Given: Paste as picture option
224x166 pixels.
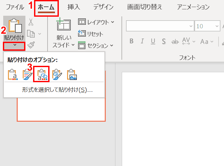Looking at the screenshot, I should tap(72, 74).
